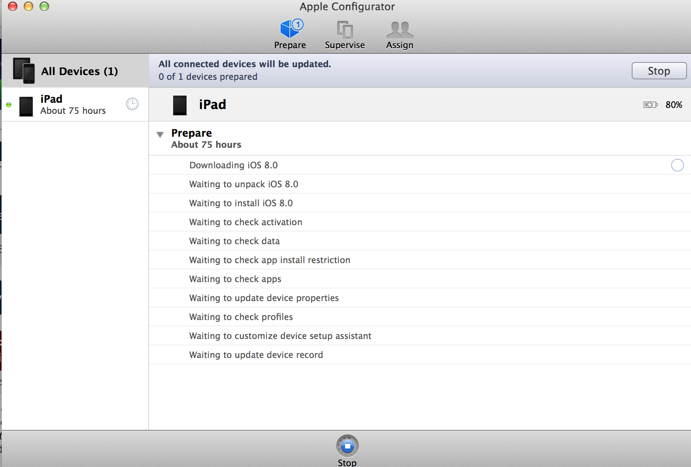Click the iPad icon in the detail header
The image size is (691, 467).
coord(180,105)
